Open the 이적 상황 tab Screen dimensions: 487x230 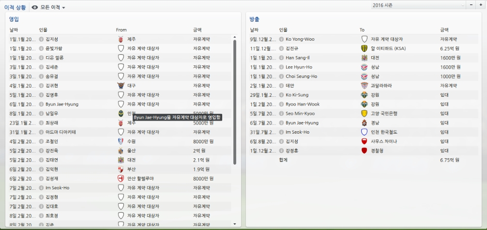click(x=15, y=7)
